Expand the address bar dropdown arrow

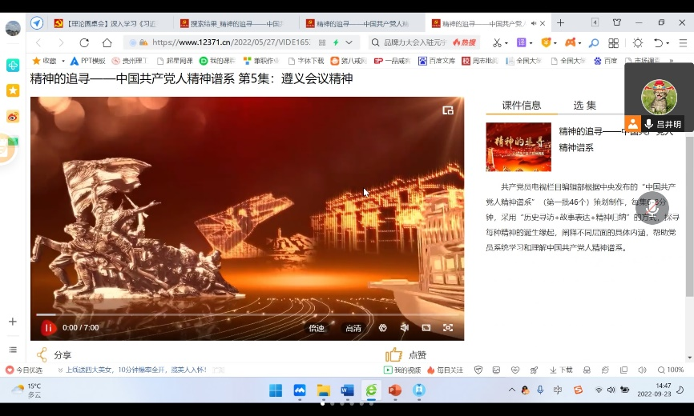(x=349, y=42)
